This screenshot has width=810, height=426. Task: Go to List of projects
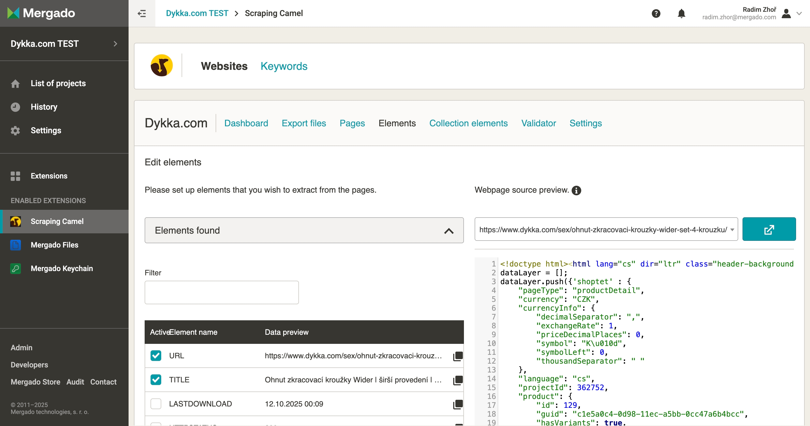[58, 83]
